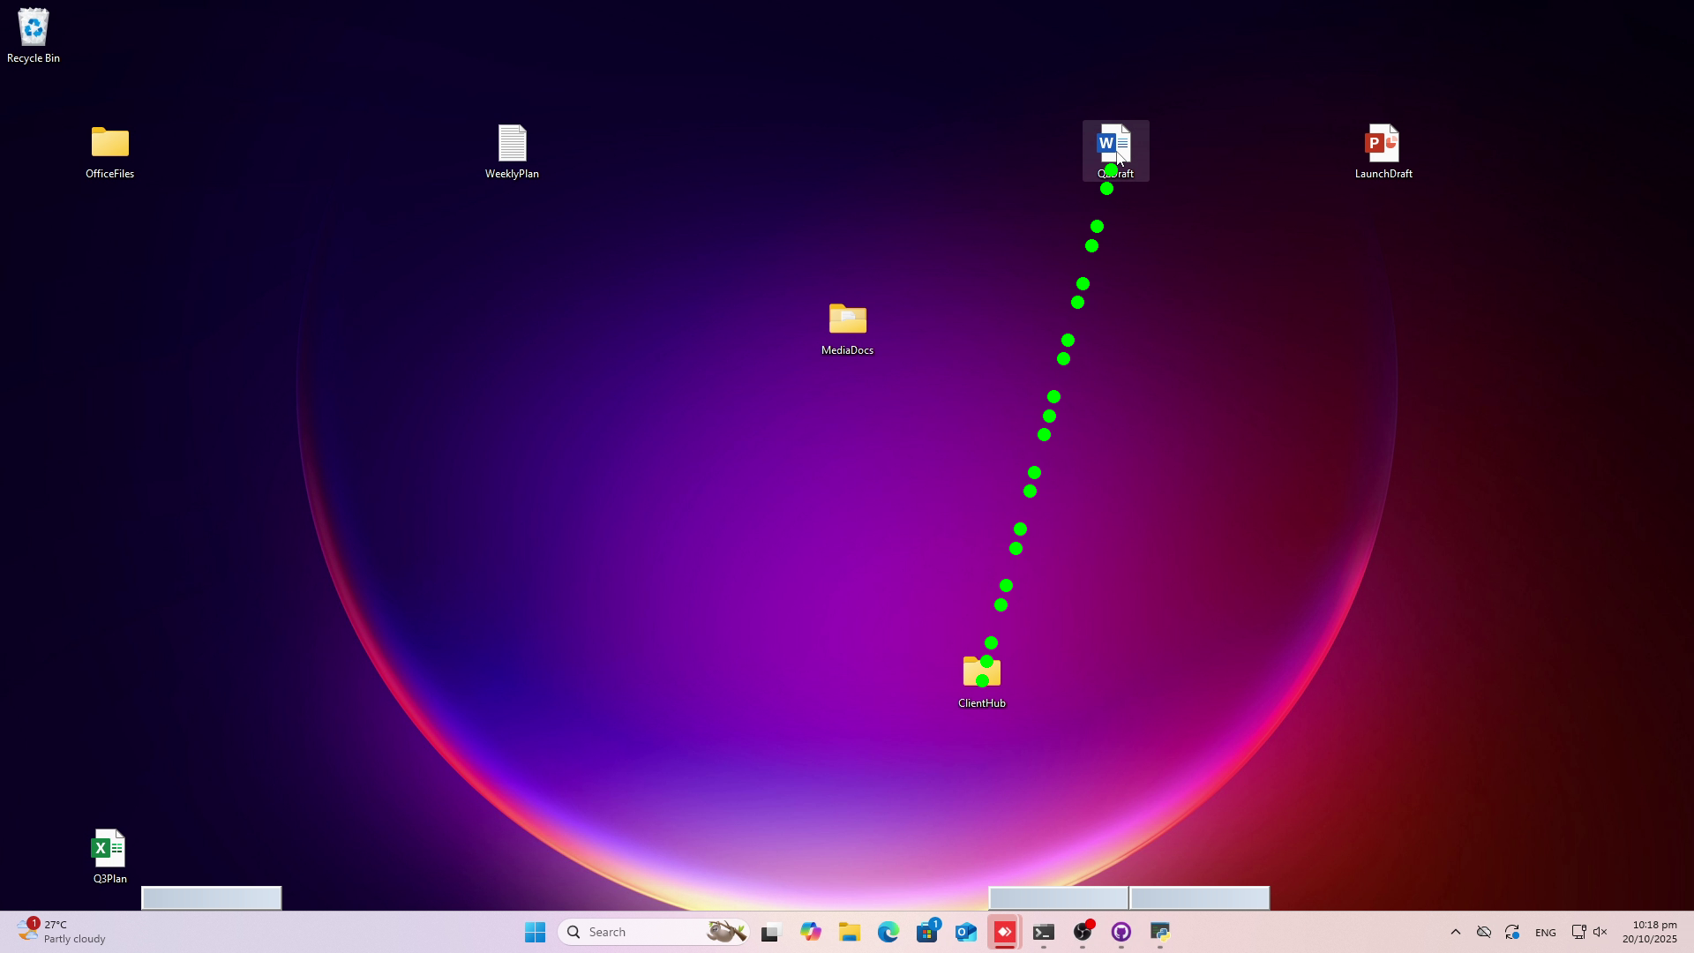Open the Recycle Bin
Screen dimensions: 1694x953
click(34, 26)
